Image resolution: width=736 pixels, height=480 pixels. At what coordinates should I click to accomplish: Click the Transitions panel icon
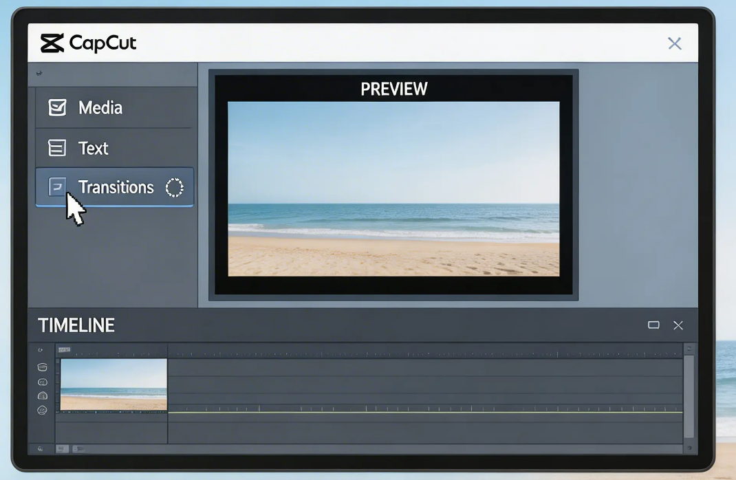point(56,186)
